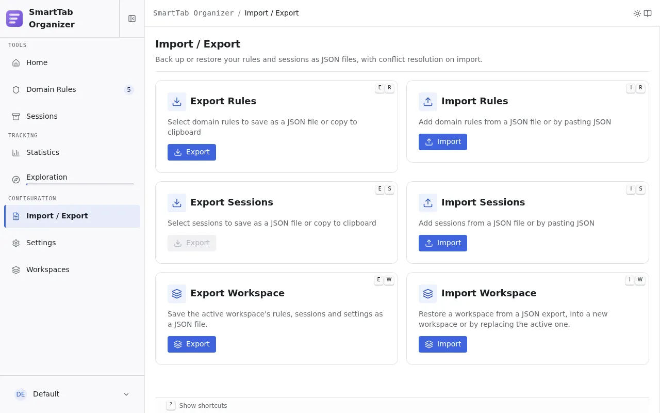This screenshot has height=413, width=660.
Task: Click the Home house icon
Action: (x=16, y=63)
